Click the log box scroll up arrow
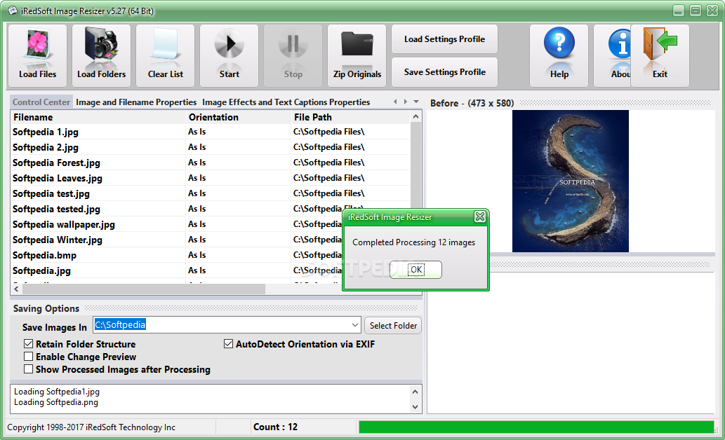This screenshot has width=725, height=440. [x=415, y=392]
